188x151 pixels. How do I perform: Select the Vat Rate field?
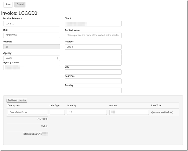click(32, 47)
